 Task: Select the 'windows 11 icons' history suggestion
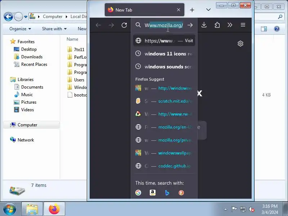click(164, 54)
